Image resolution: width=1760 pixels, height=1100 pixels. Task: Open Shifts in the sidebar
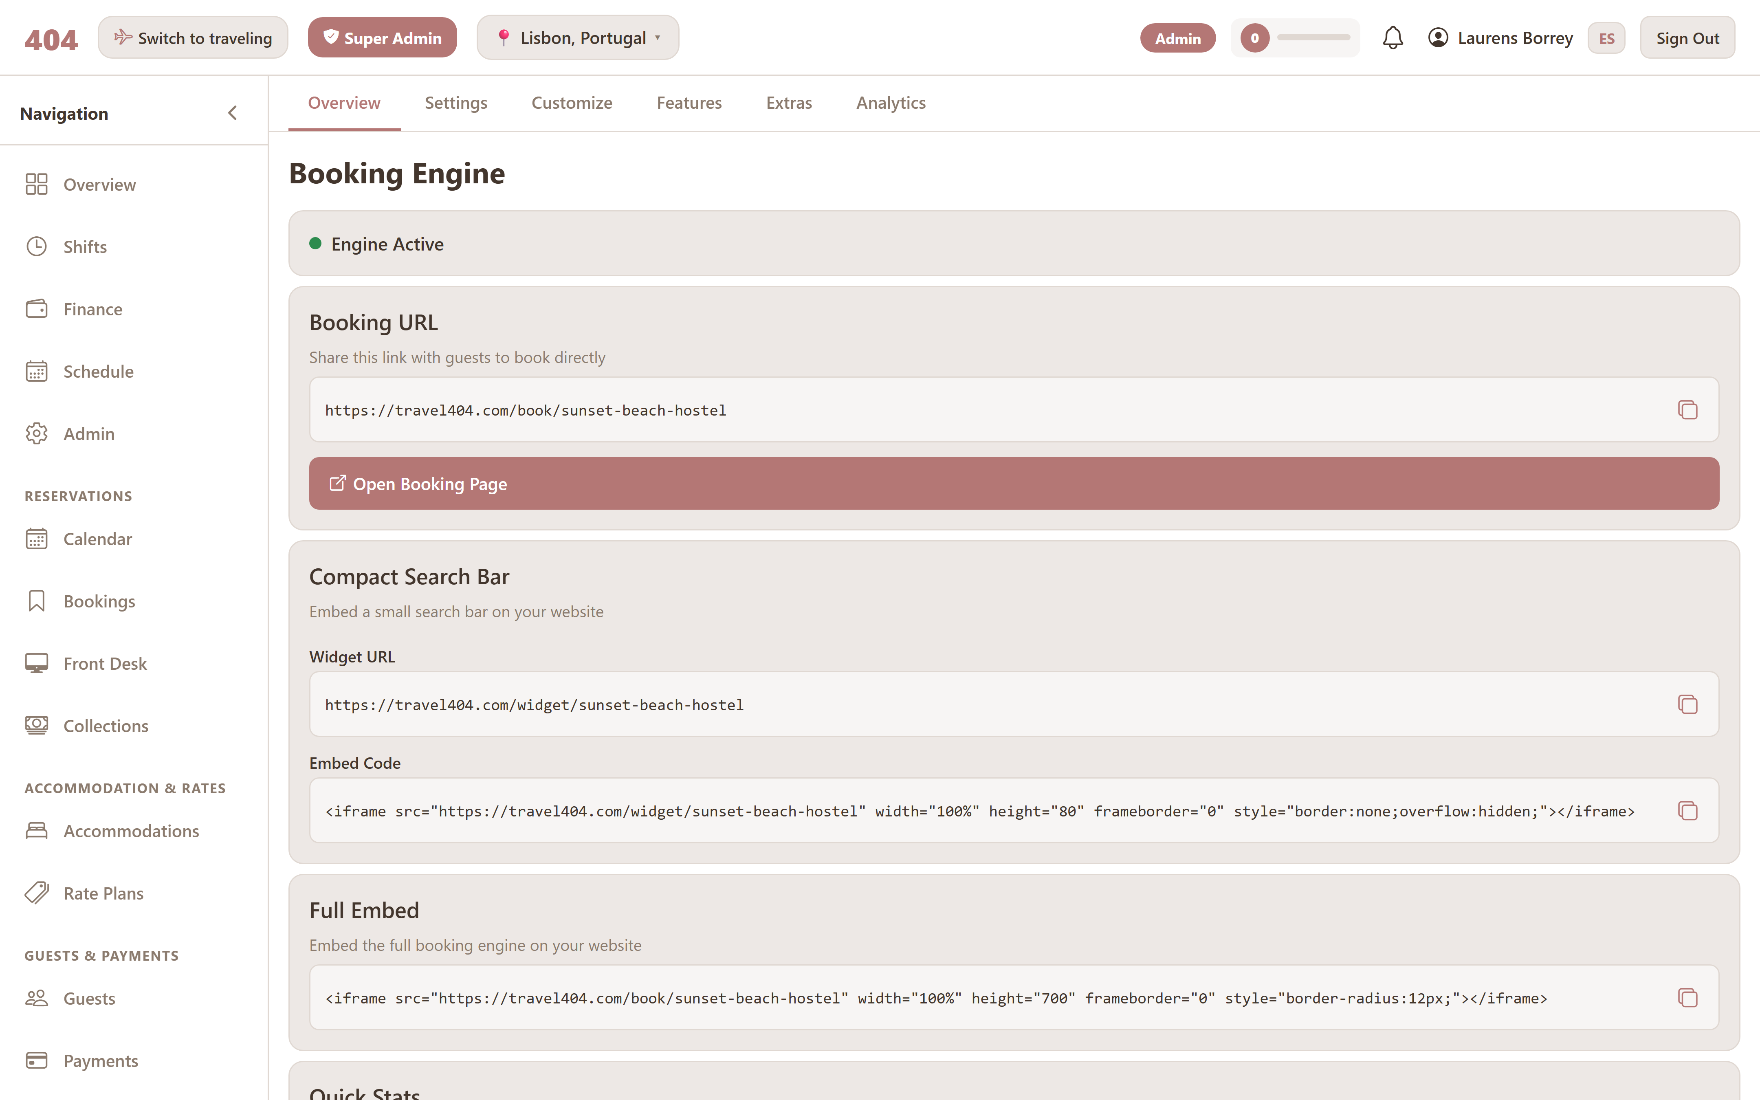134,246
